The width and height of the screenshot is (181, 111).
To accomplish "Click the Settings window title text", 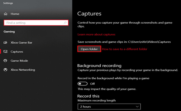I will pyautogui.click(x=8, y=3).
